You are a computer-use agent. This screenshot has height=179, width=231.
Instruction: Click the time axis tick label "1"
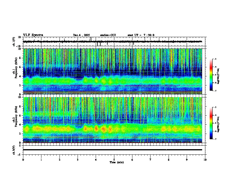[41, 160]
